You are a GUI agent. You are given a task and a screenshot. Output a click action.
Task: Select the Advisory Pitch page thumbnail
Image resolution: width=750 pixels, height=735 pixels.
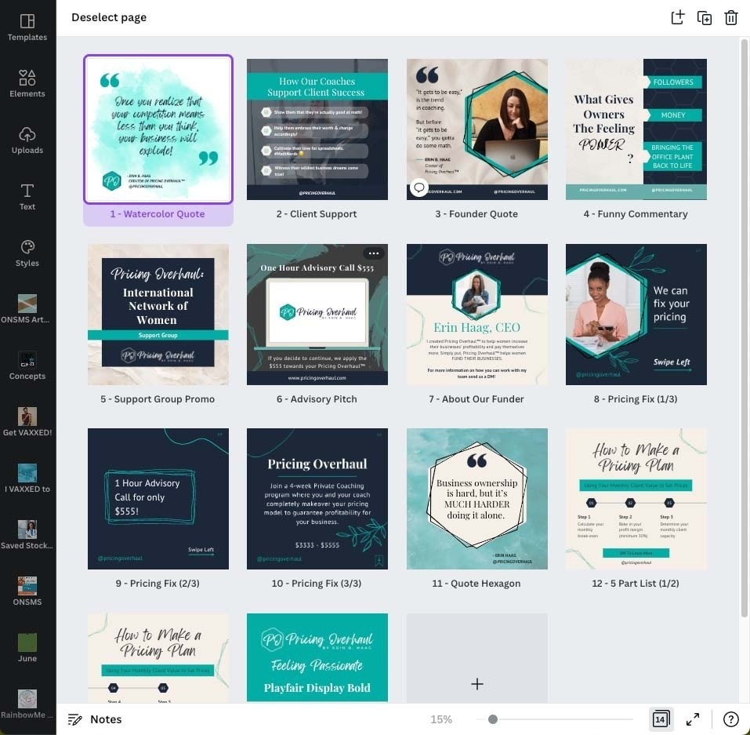[x=317, y=315]
